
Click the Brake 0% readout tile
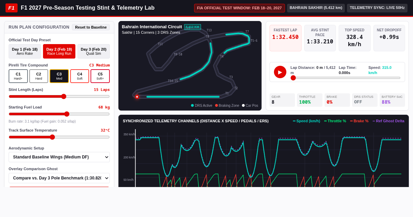point(337,100)
